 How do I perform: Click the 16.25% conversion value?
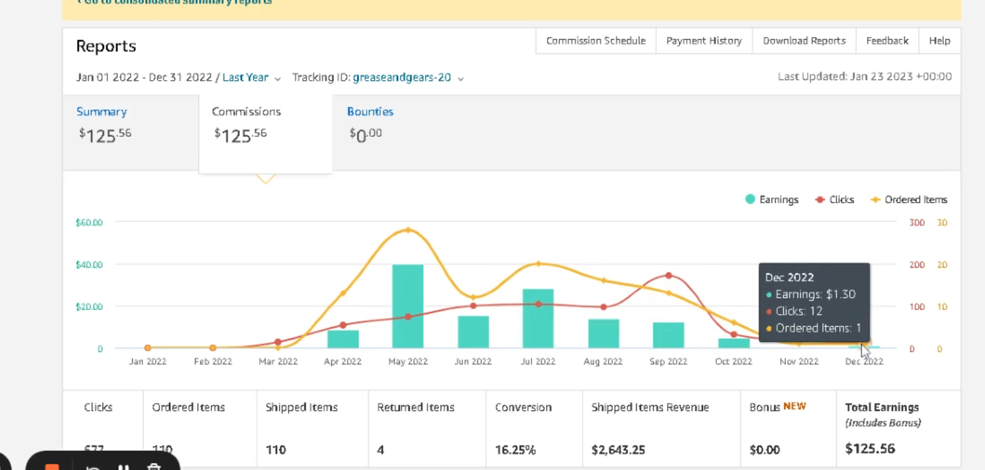[x=515, y=450]
